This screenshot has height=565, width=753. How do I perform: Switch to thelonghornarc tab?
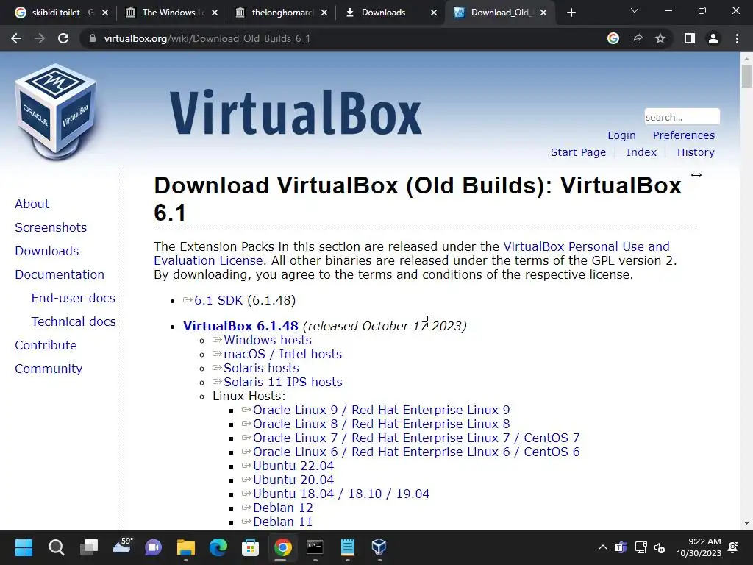(282, 13)
